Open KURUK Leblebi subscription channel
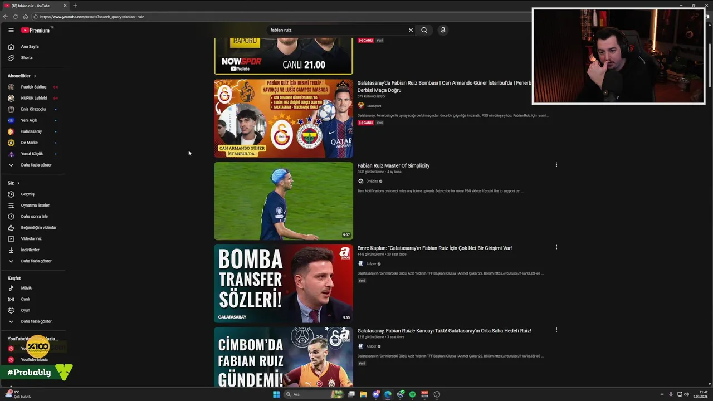The image size is (713, 401). [x=33, y=98]
